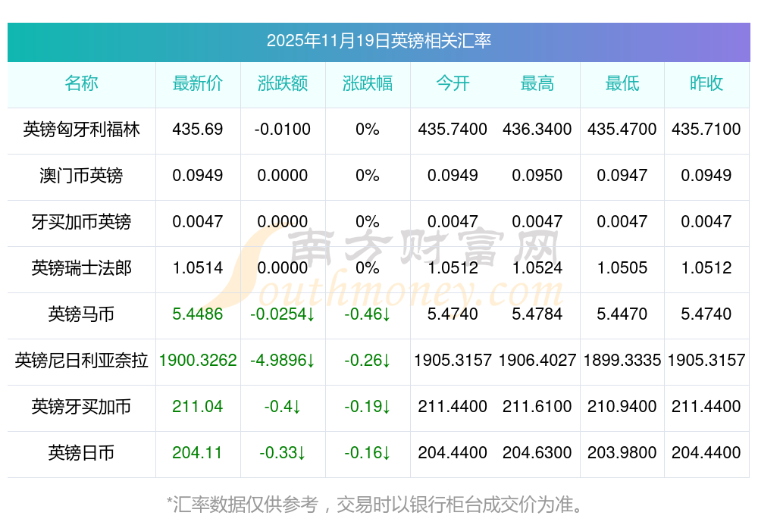Click the 2025年11月19日英镑相关汇率 title bar
758x528 pixels.
(378, 41)
